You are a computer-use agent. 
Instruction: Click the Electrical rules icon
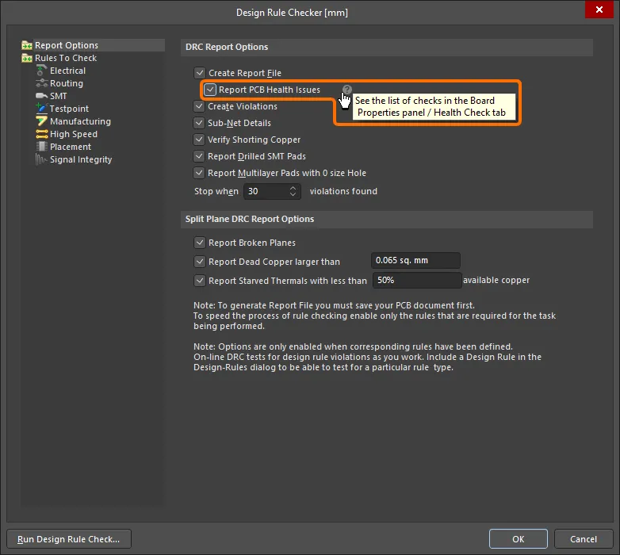[41, 71]
